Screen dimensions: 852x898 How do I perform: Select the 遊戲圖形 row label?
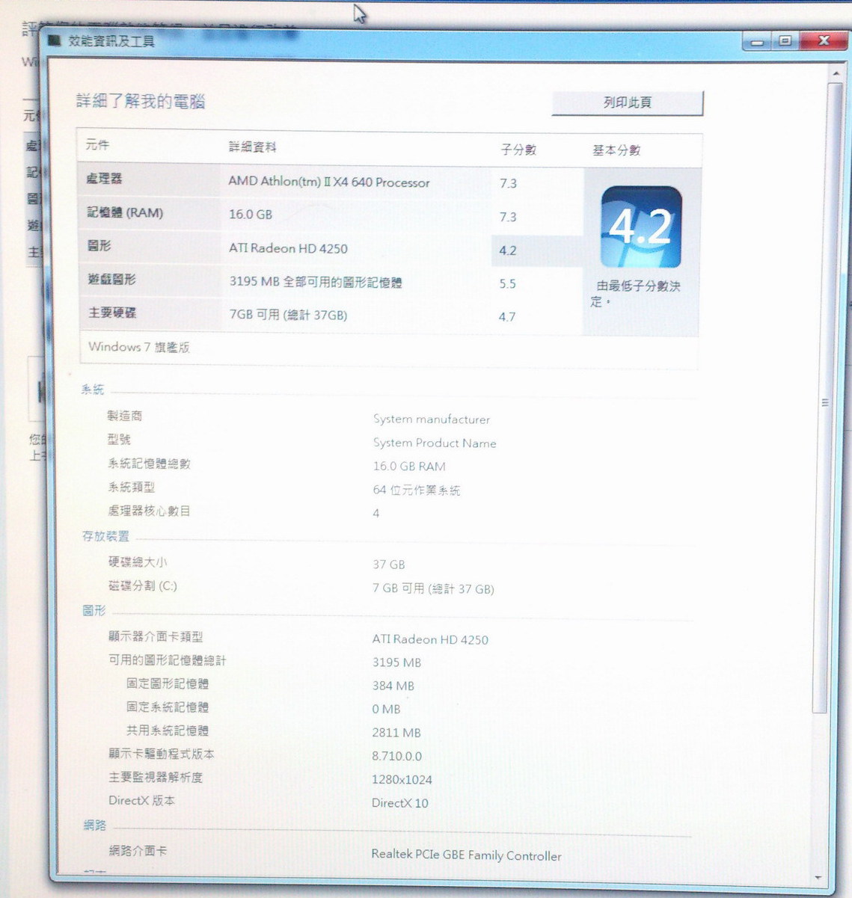point(111,280)
